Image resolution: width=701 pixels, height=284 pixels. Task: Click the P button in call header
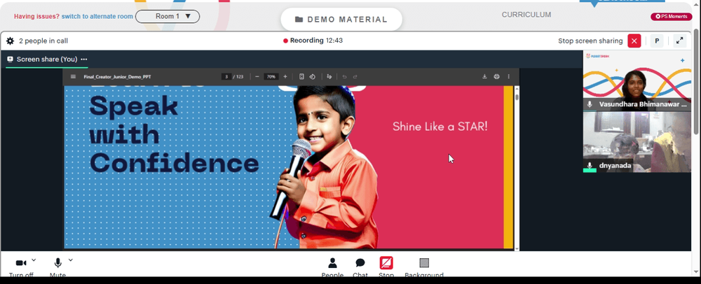[x=657, y=41]
